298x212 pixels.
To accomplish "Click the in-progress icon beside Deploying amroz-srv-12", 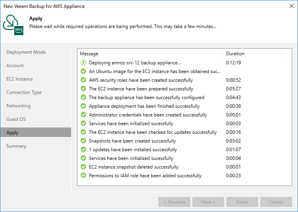I will click(x=83, y=62).
